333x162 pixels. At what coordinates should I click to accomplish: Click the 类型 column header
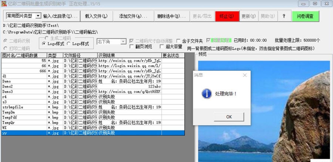pyautogui.click(x=55, y=56)
